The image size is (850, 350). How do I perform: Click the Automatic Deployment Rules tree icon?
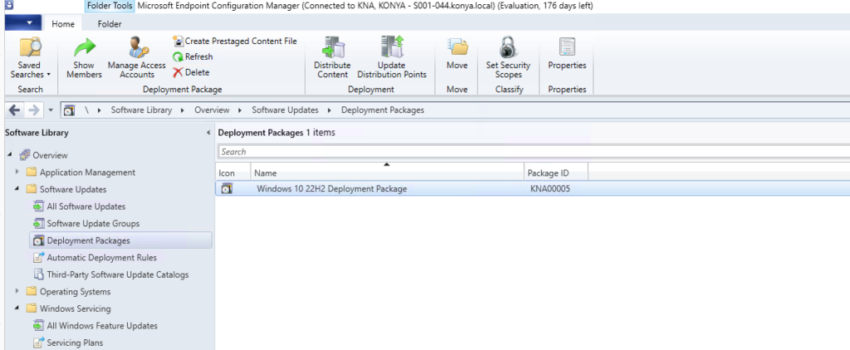38,258
